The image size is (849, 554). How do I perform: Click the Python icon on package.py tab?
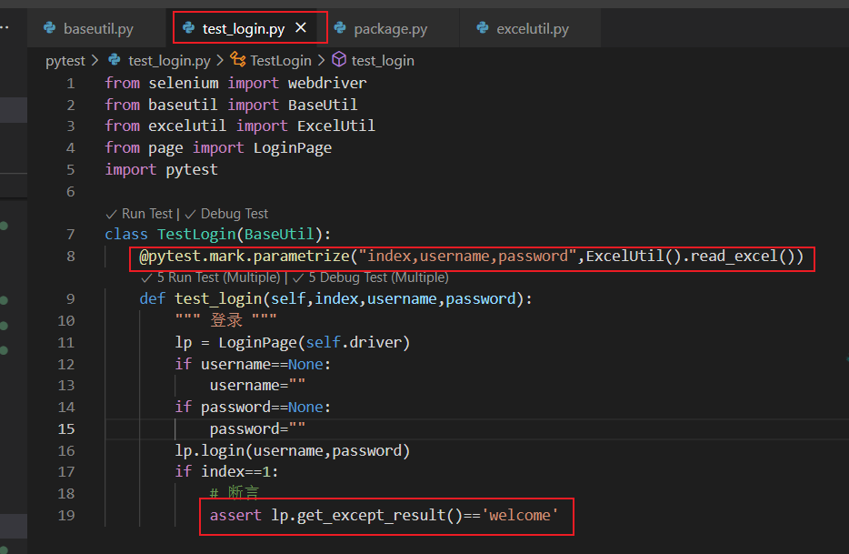(x=340, y=27)
